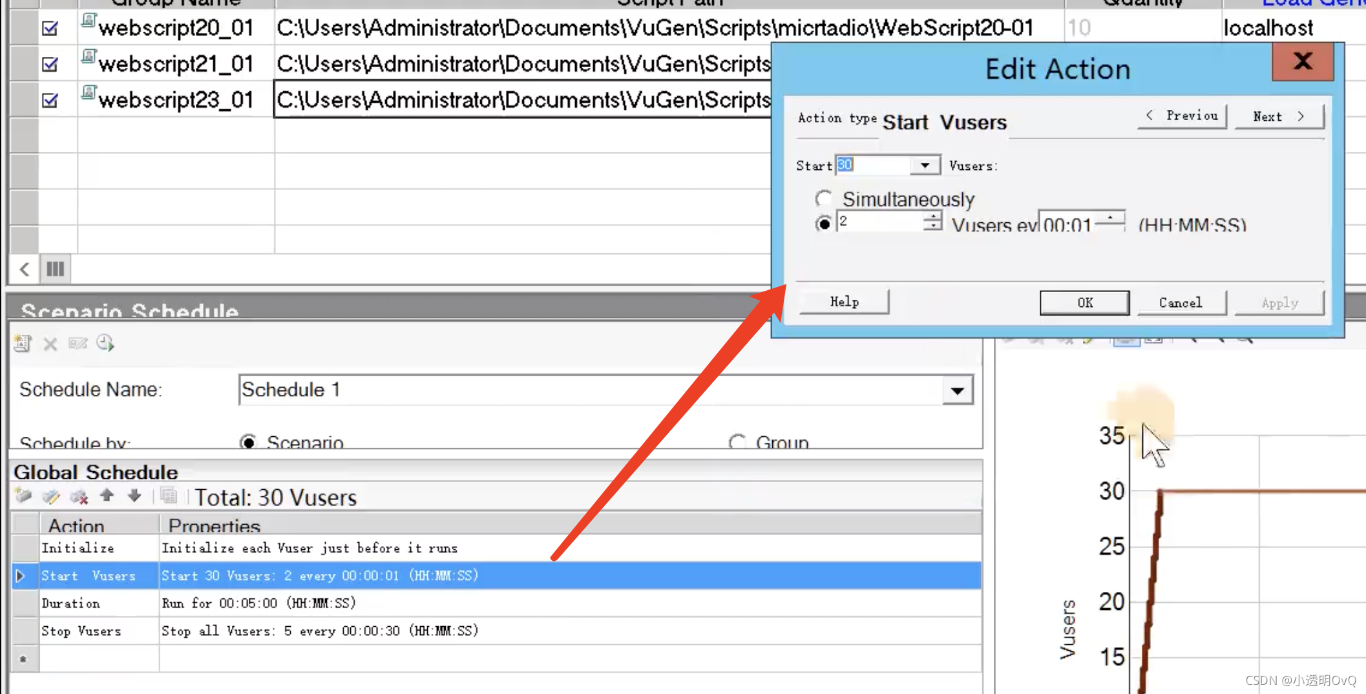Viewport: 1366px width, 694px height.
Task: Click the quantity value 10 cell
Action: (x=1142, y=28)
